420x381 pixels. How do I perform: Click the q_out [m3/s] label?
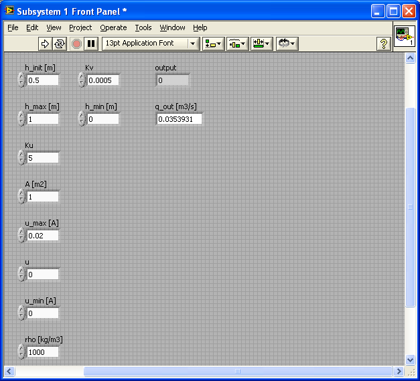click(x=176, y=107)
